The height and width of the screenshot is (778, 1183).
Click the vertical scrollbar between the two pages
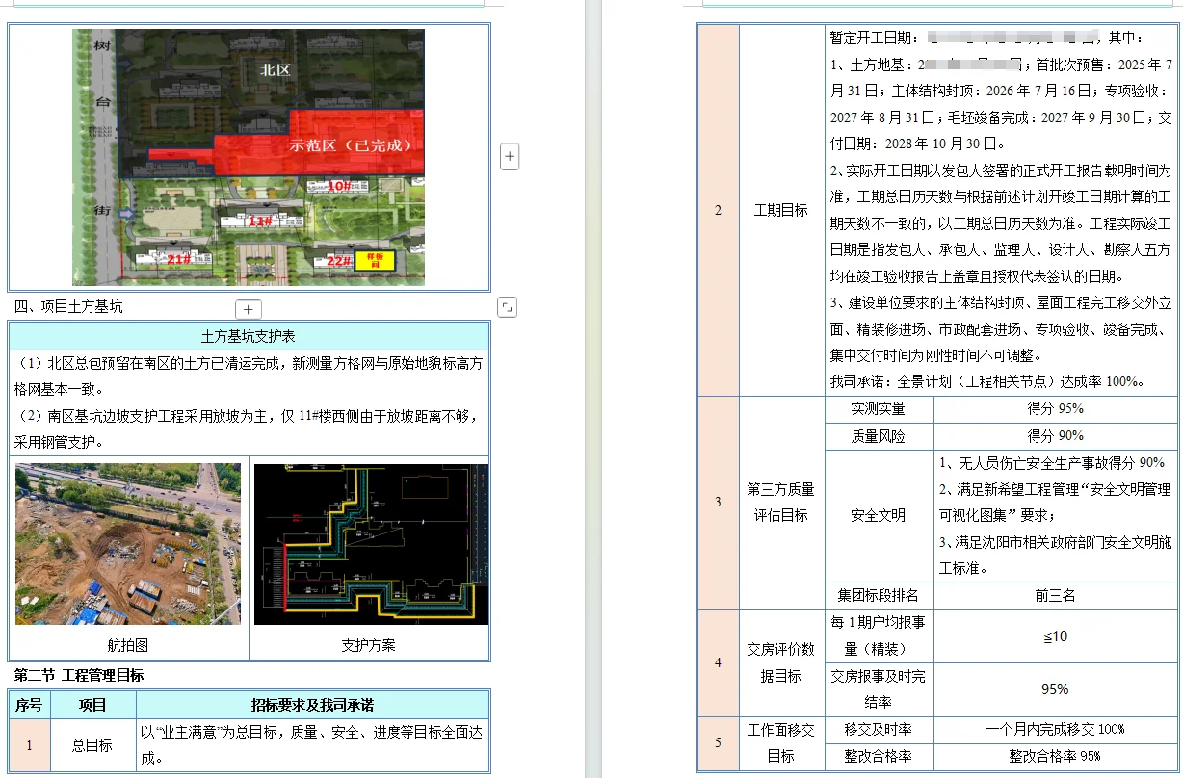pos(594,385)
